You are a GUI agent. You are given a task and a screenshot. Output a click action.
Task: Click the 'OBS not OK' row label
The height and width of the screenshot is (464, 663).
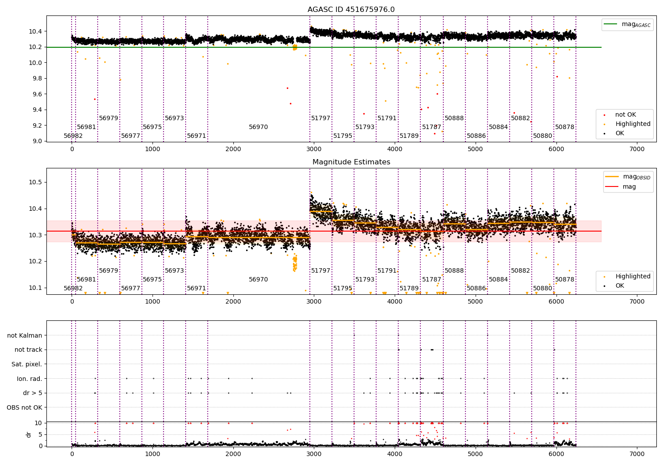click(x=25, y=407)
